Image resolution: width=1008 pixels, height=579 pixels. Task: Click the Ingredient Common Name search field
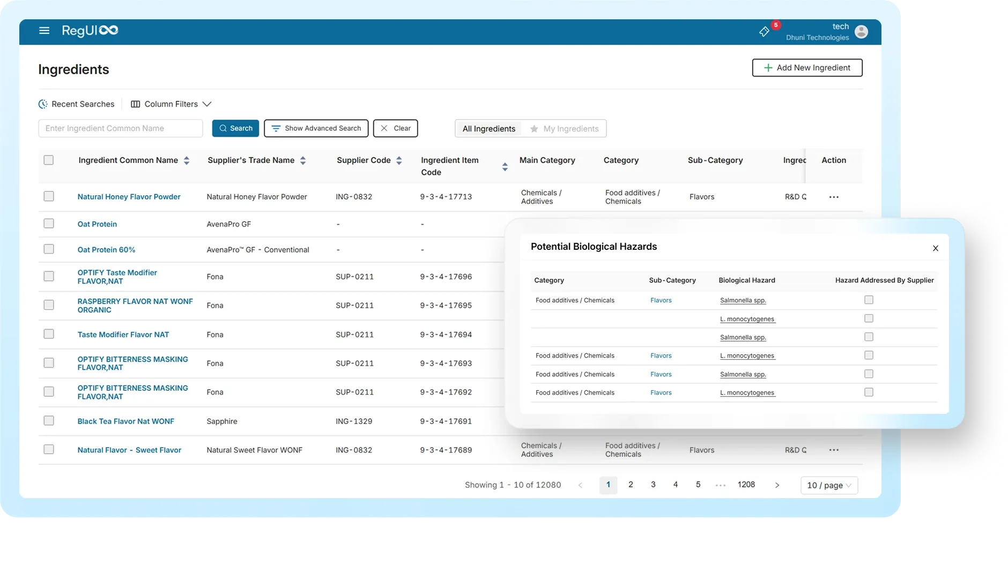(121, 129)
